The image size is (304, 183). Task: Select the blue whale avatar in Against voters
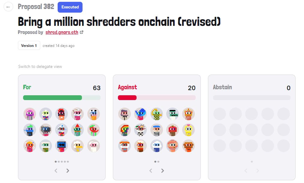tap(140, 114)
